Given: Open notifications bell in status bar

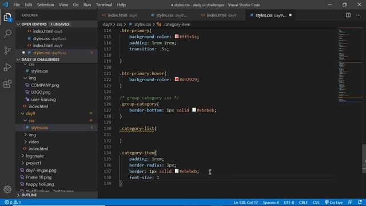Looking at the screenshot, I should coord(360,203).
